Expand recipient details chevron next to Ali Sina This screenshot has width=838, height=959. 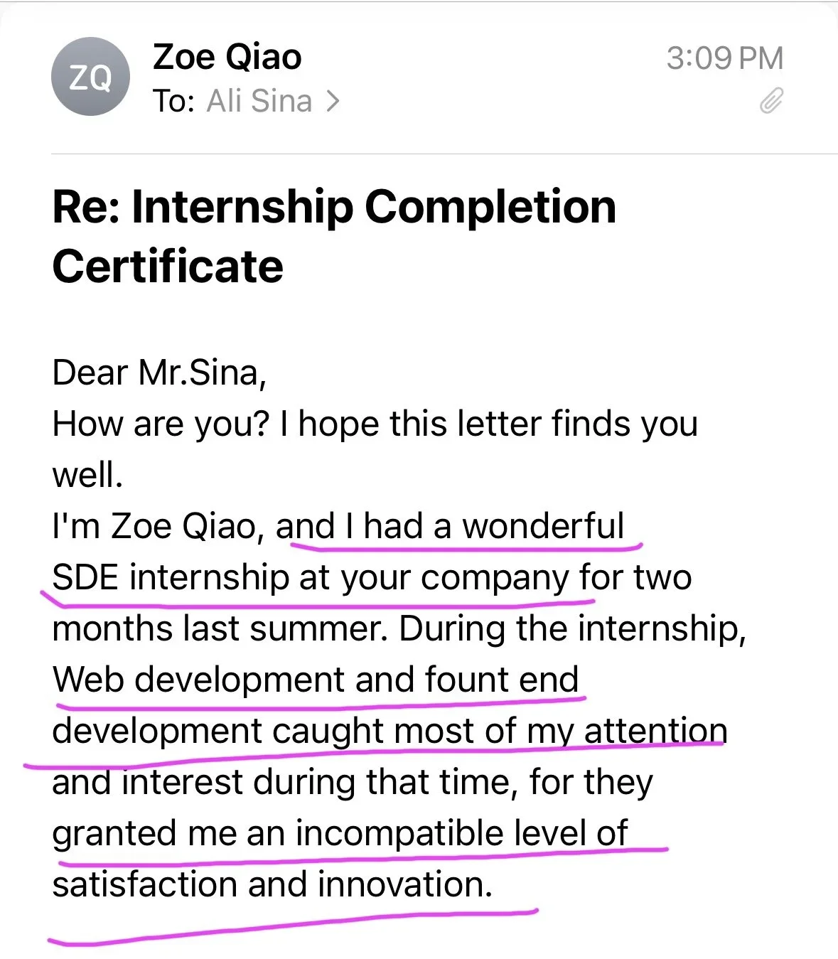click(332, 102)
